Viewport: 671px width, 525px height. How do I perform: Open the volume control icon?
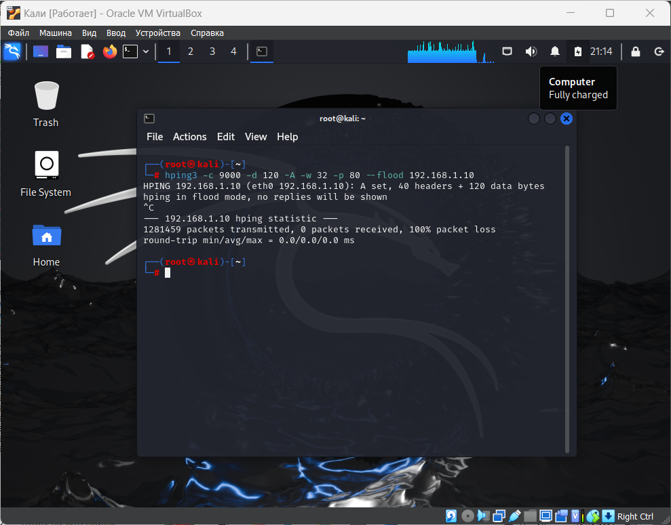click(x=531, y=51)
